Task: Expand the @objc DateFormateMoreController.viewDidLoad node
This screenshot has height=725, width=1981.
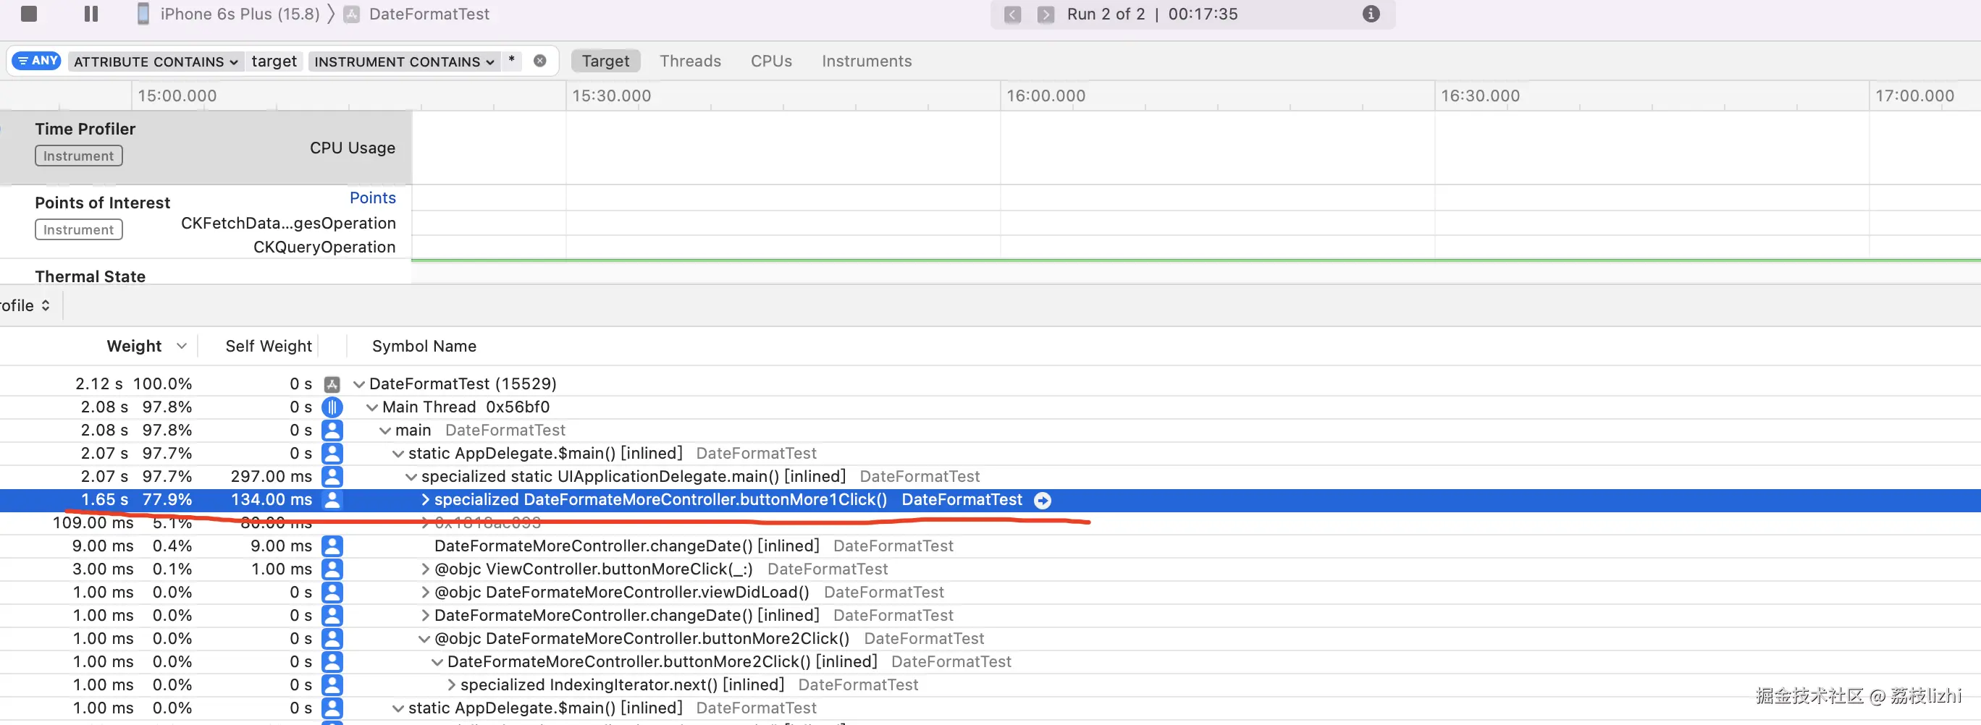Action: click(425, 592)
